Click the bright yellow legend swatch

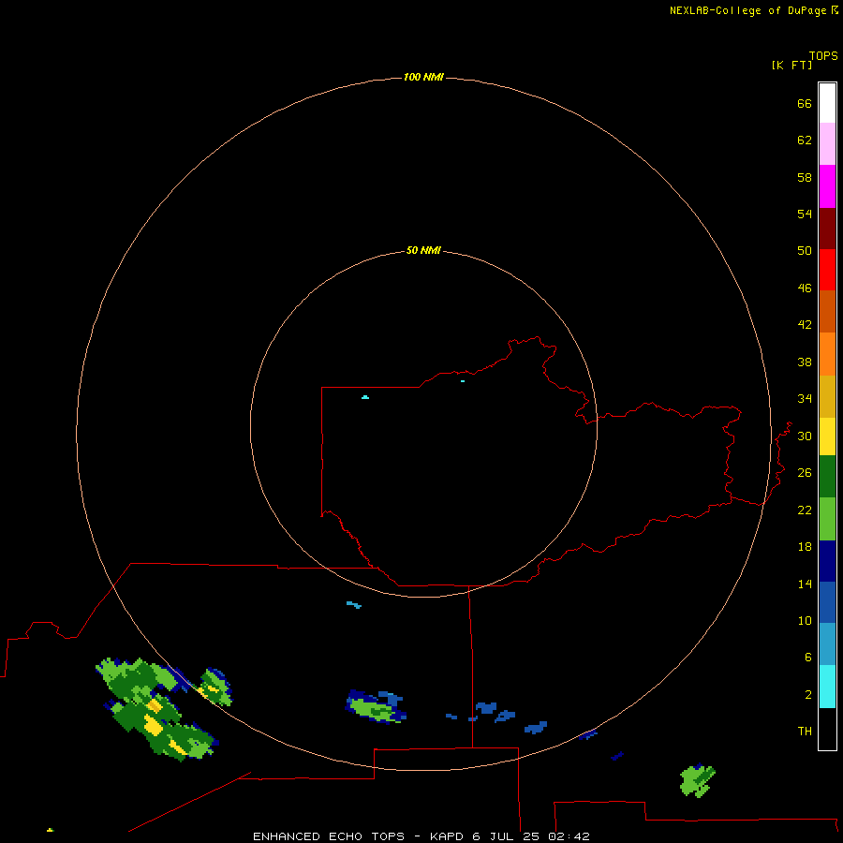click(x=827, y=436)
